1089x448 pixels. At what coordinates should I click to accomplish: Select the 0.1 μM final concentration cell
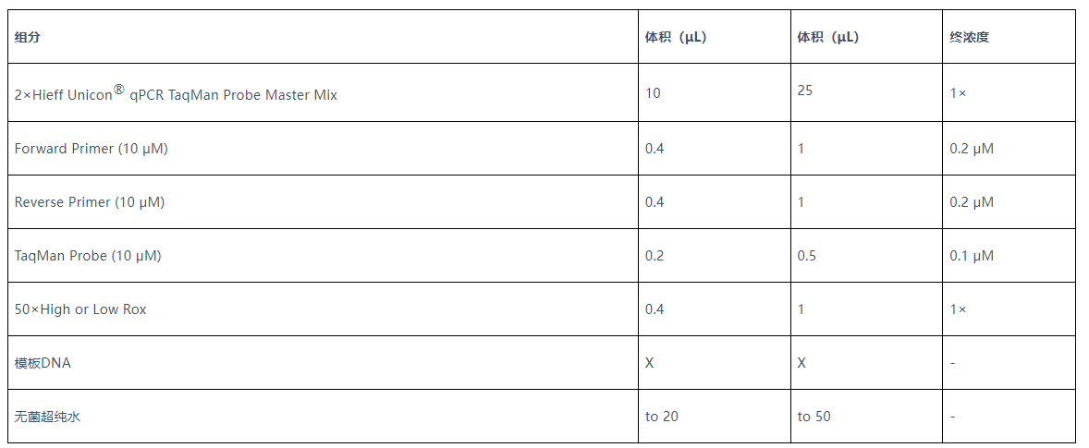click(972, 256)
